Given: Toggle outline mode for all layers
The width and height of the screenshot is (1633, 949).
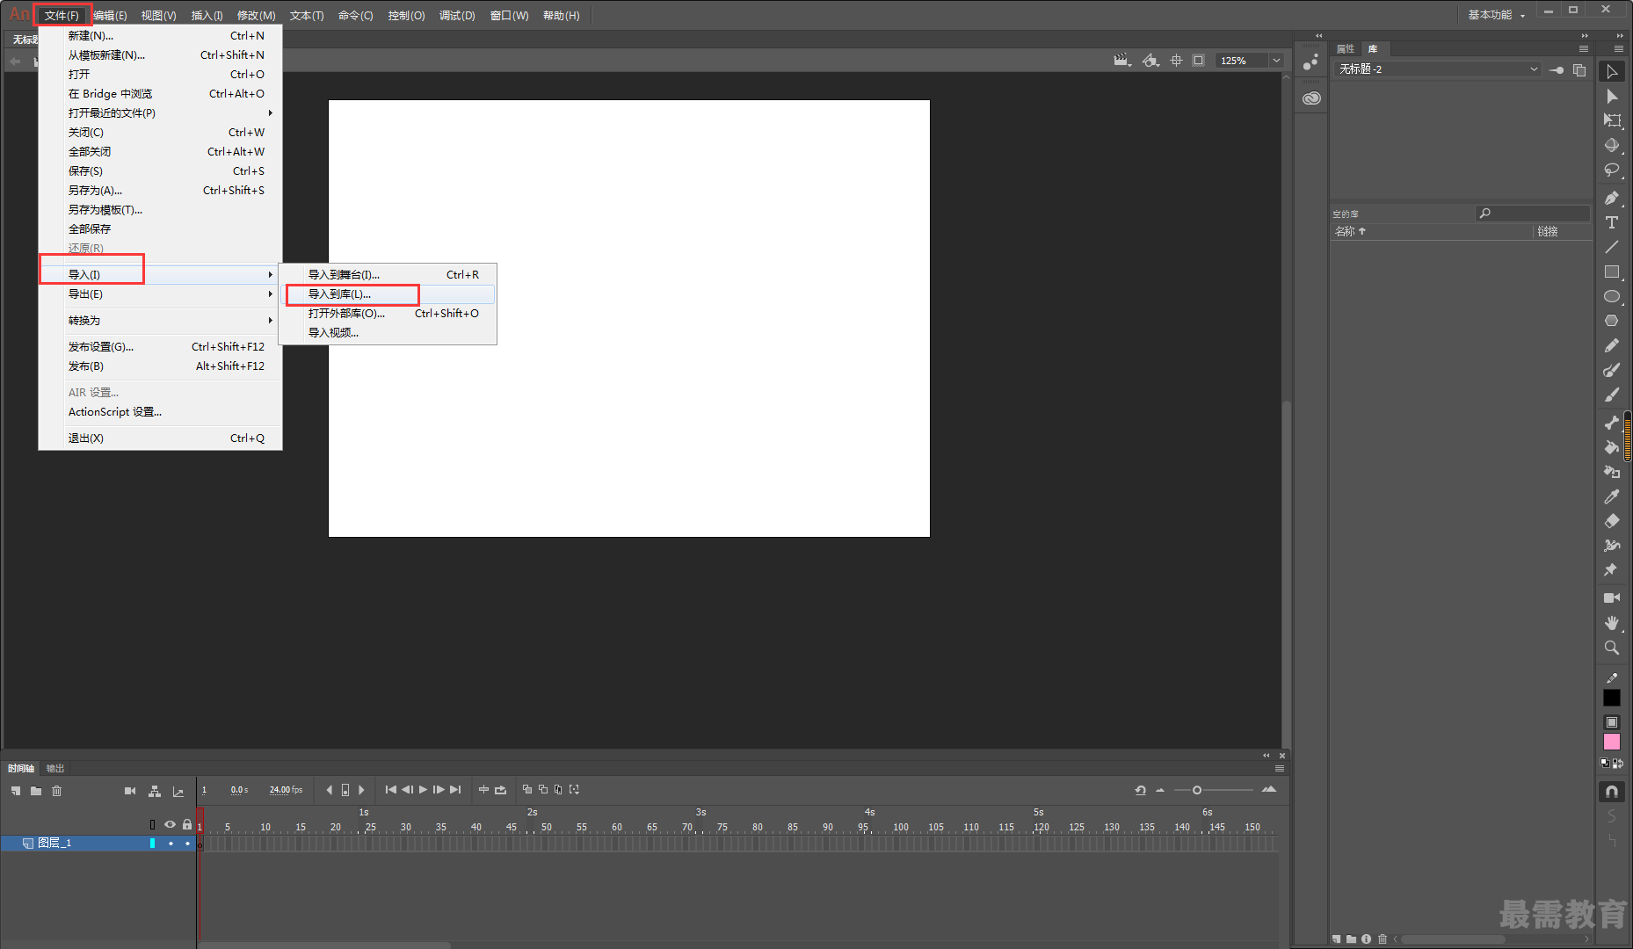Looking at the screenshot, I should coord(152,824).
